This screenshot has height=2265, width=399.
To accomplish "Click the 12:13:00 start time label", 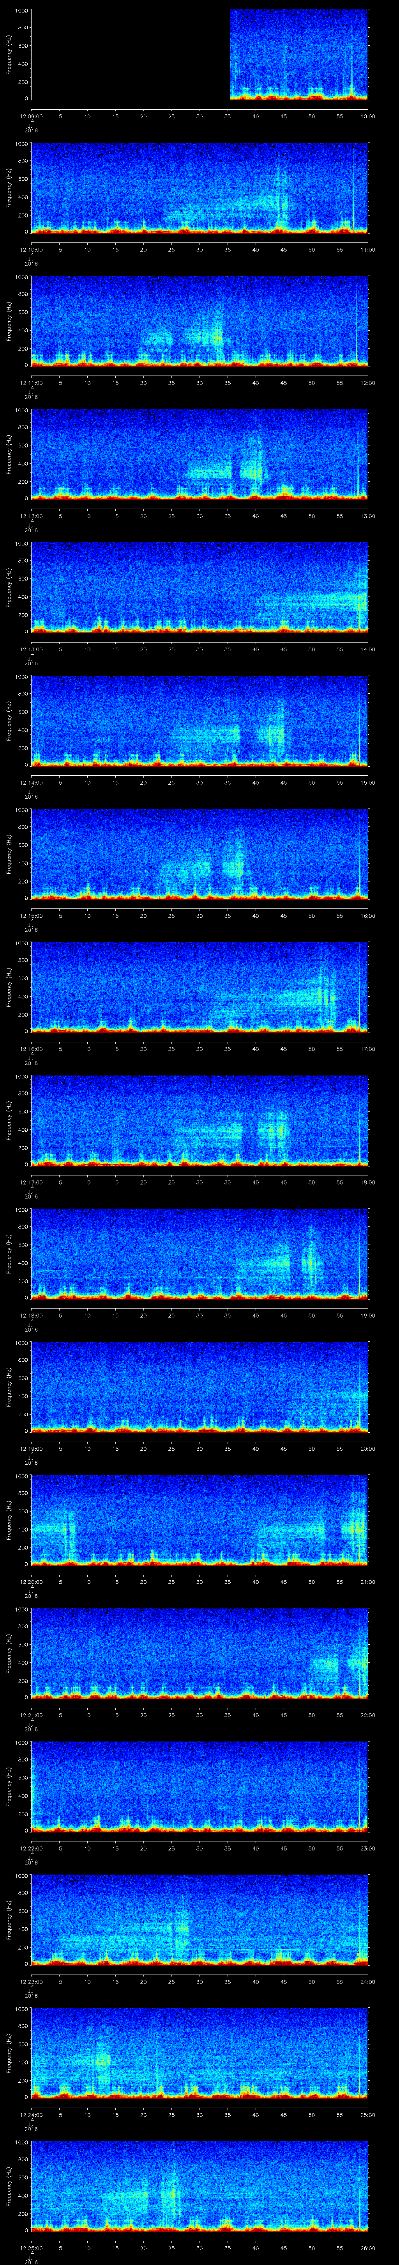I will coord(32,649).
